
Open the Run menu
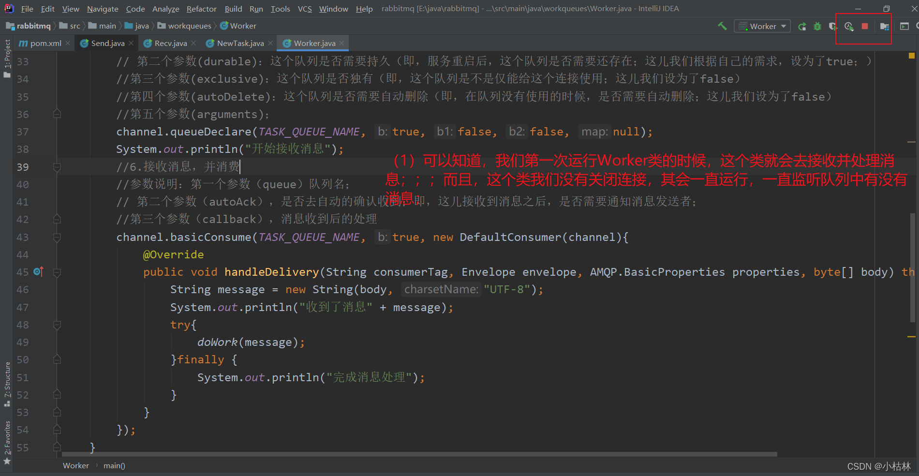pyautogui.click(x=256, y=9)
